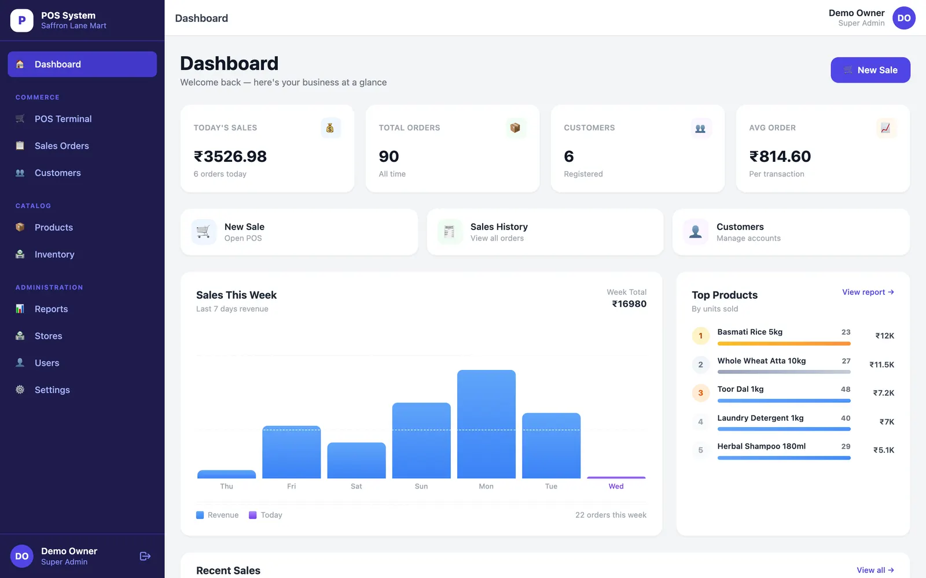
Task: Click the rank 2 badge for Whole Wheat Atta
Action: [x=700, y=365]
